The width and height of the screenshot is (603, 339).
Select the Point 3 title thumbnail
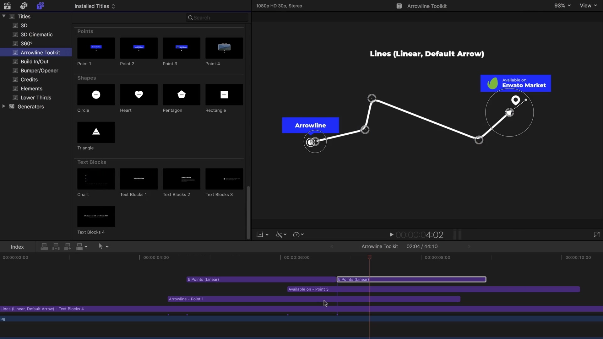click(182, 48)
